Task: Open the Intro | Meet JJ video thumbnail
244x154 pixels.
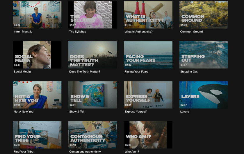Action: [x=37, y=15]
